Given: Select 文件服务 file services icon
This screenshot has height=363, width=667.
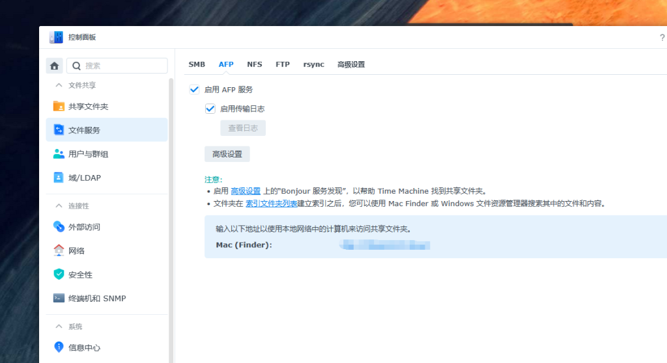Looking at the screenshot, I should pyautogui.click(x=59, y=130).
